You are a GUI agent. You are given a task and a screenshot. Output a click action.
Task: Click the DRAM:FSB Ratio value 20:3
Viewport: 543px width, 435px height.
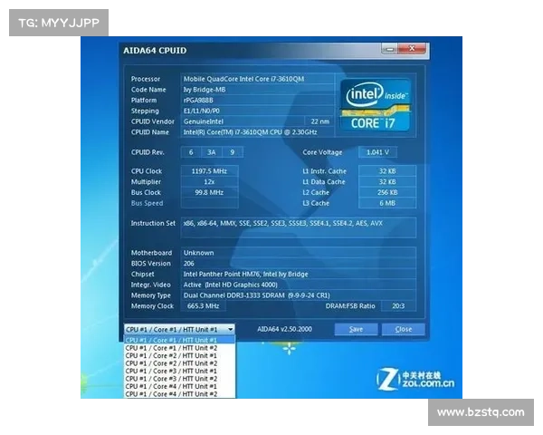[x=398, y=306]
